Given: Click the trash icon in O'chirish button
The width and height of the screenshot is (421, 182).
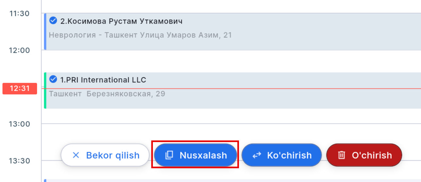Looking at the screenshot, I should [341, 155].
